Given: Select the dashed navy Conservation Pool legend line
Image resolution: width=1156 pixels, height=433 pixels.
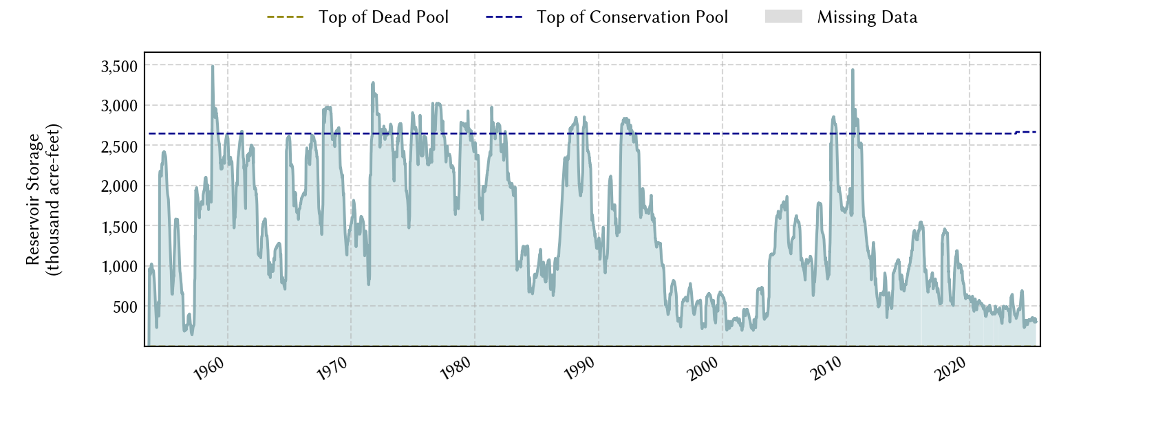Looking at the screenshot, I should click(504, 17).
